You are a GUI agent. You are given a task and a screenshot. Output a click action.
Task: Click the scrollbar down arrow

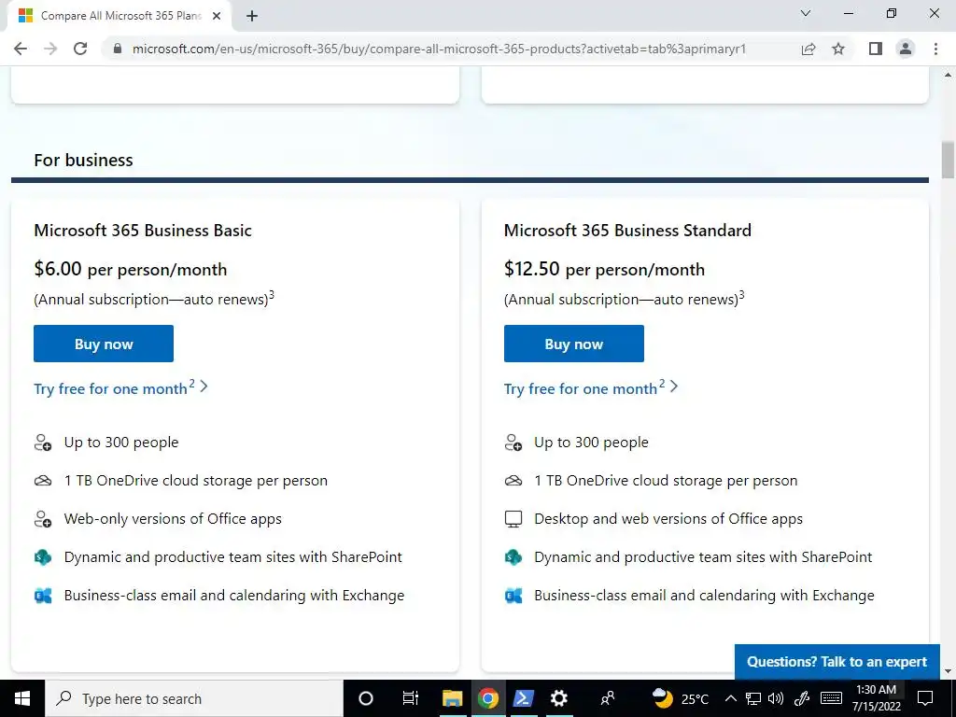pos(948,672)
